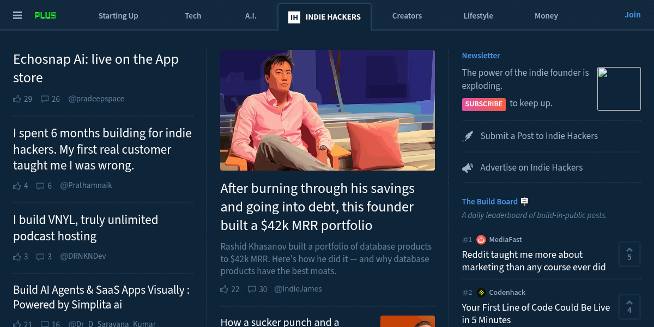Upvote the VNYL podcast hosting post
This screenshot has width=654, height=327.
[16, 256]
